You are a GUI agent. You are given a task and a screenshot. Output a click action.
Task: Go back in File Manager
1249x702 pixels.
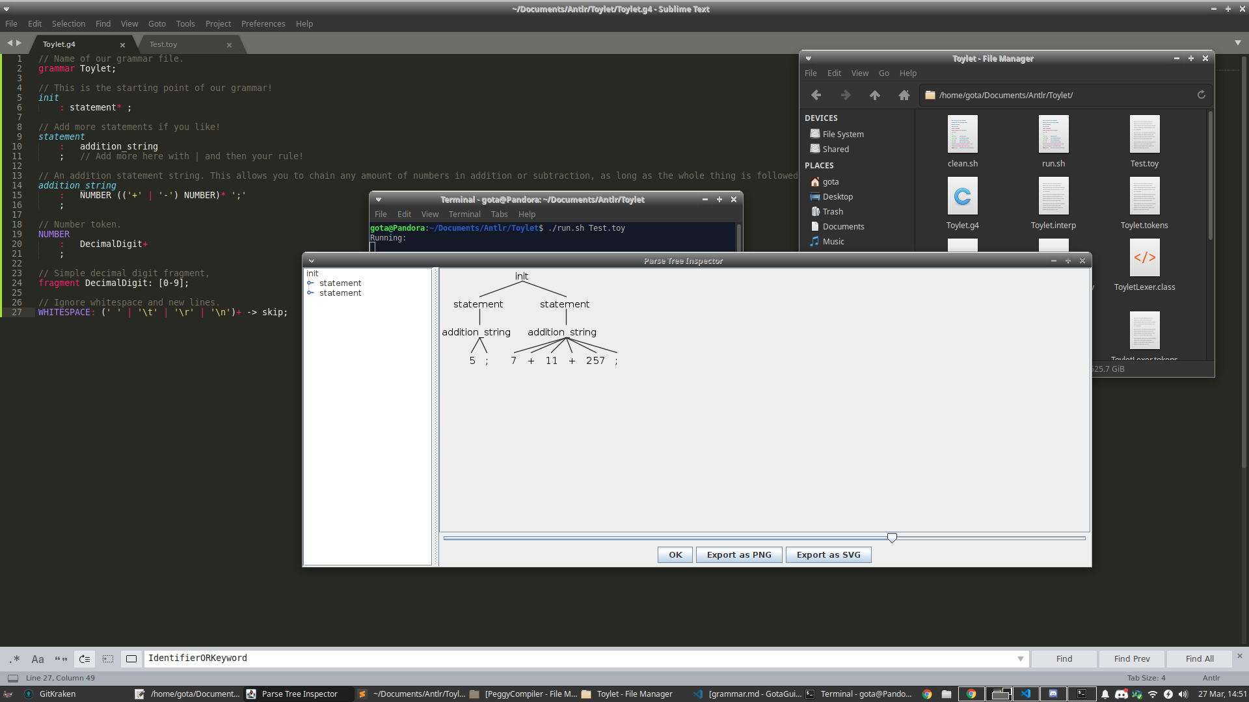click(816, 95)
